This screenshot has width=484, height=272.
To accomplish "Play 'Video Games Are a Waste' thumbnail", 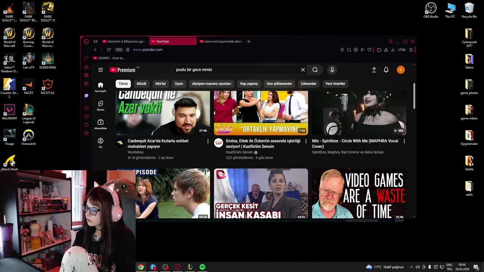I will coord(359,193).
